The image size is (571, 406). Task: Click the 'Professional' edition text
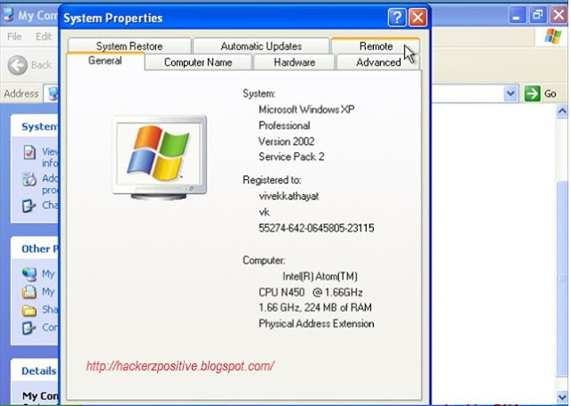[x=285, y=126]
